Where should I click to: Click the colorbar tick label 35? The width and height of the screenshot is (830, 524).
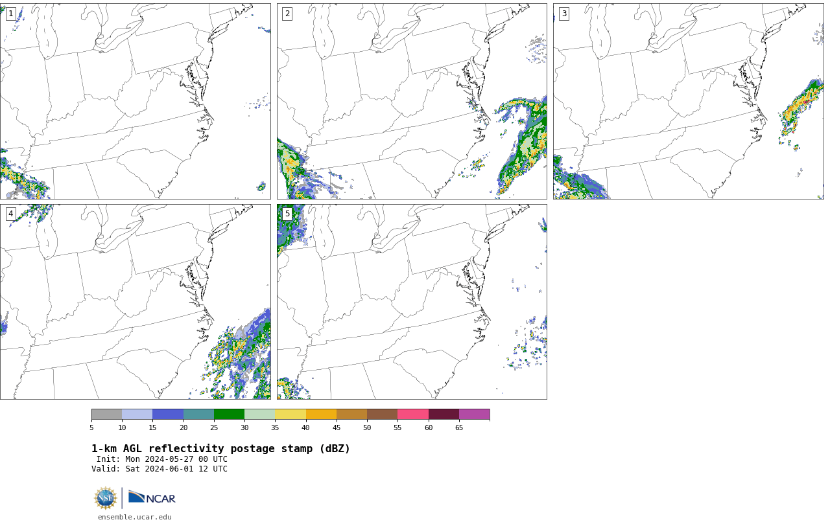click(275, 427)
